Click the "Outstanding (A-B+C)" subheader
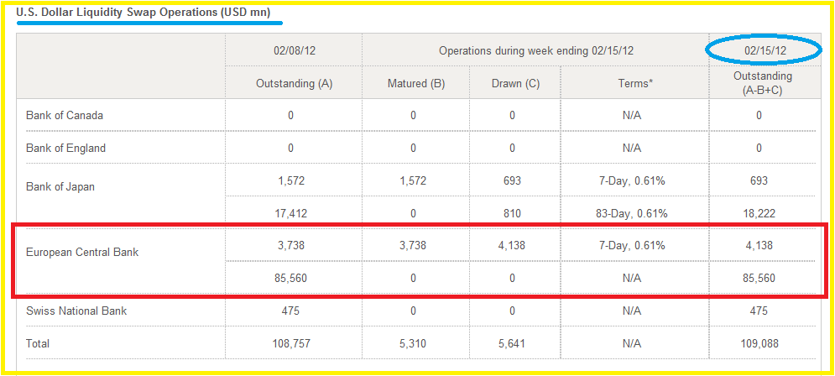The height and width of the screenshot is (376, 835). coord(763,82)
